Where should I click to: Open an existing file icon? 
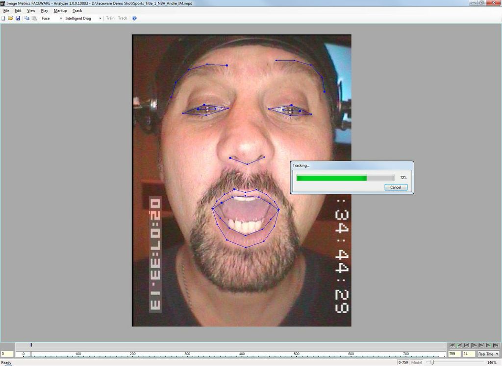point(10,18)
